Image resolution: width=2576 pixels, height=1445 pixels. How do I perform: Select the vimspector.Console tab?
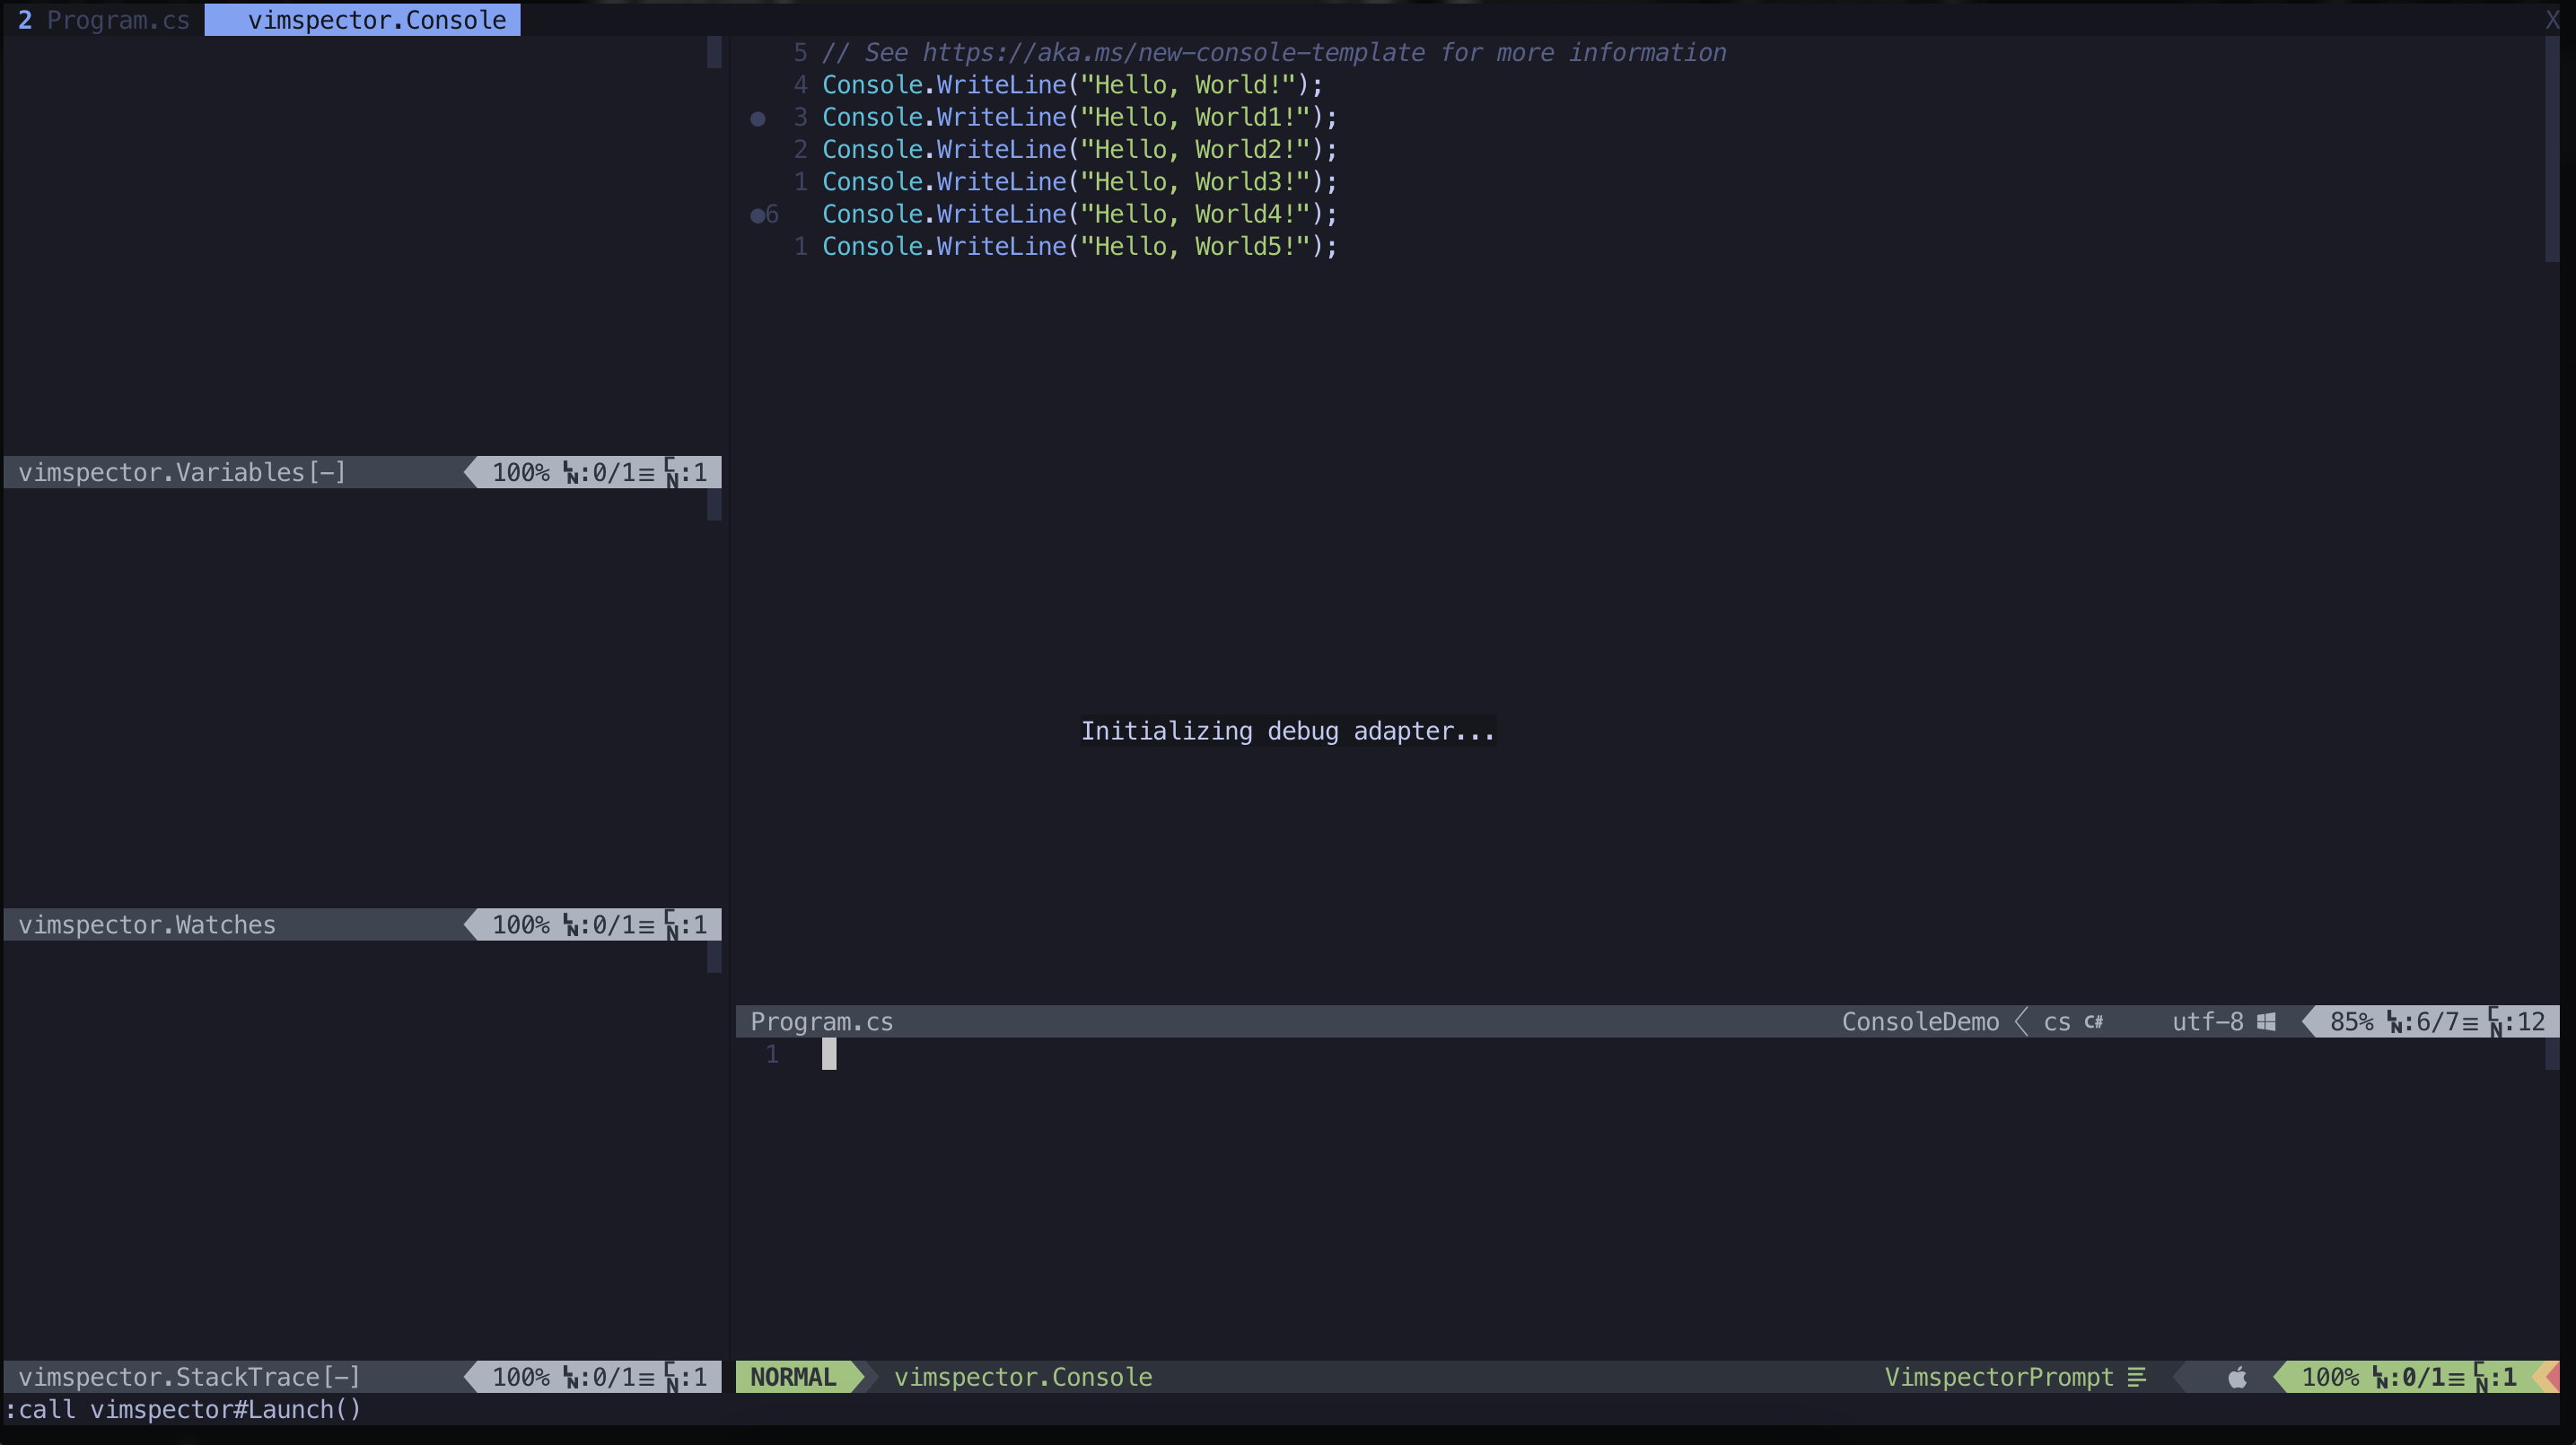[x=362, y=19]
